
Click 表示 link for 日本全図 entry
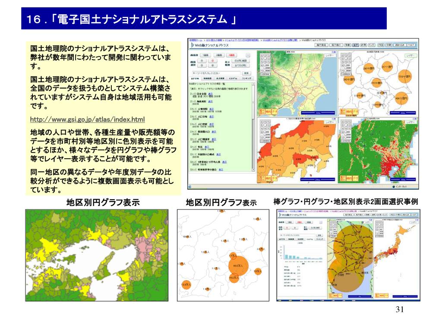pyautogui.click(x=211, y=94)
